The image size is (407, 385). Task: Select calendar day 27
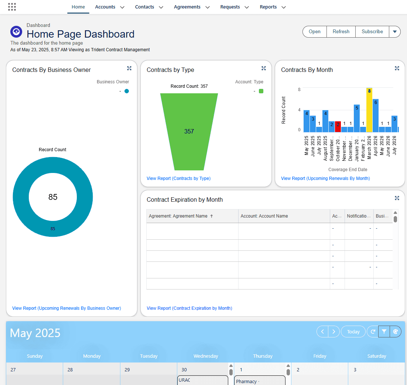point(13,370)
